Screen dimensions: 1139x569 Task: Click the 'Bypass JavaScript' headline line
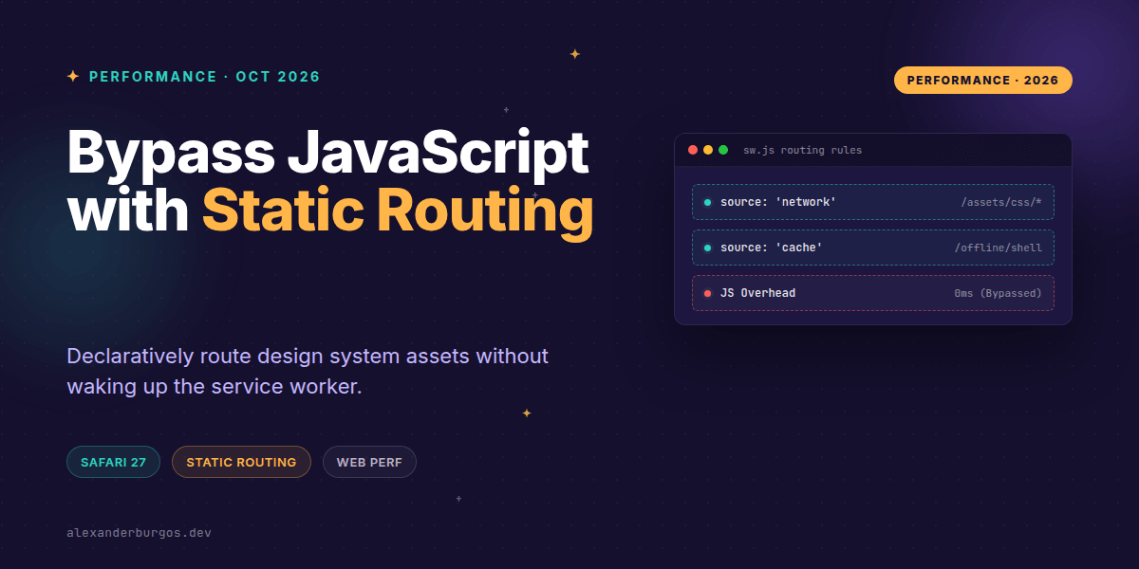click(x=328, y=154)
